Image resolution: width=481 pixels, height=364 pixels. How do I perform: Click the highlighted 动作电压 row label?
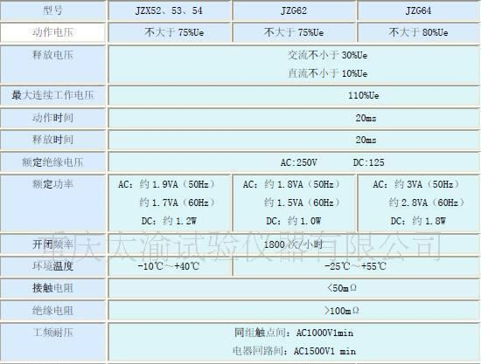(x=52, y=32)
